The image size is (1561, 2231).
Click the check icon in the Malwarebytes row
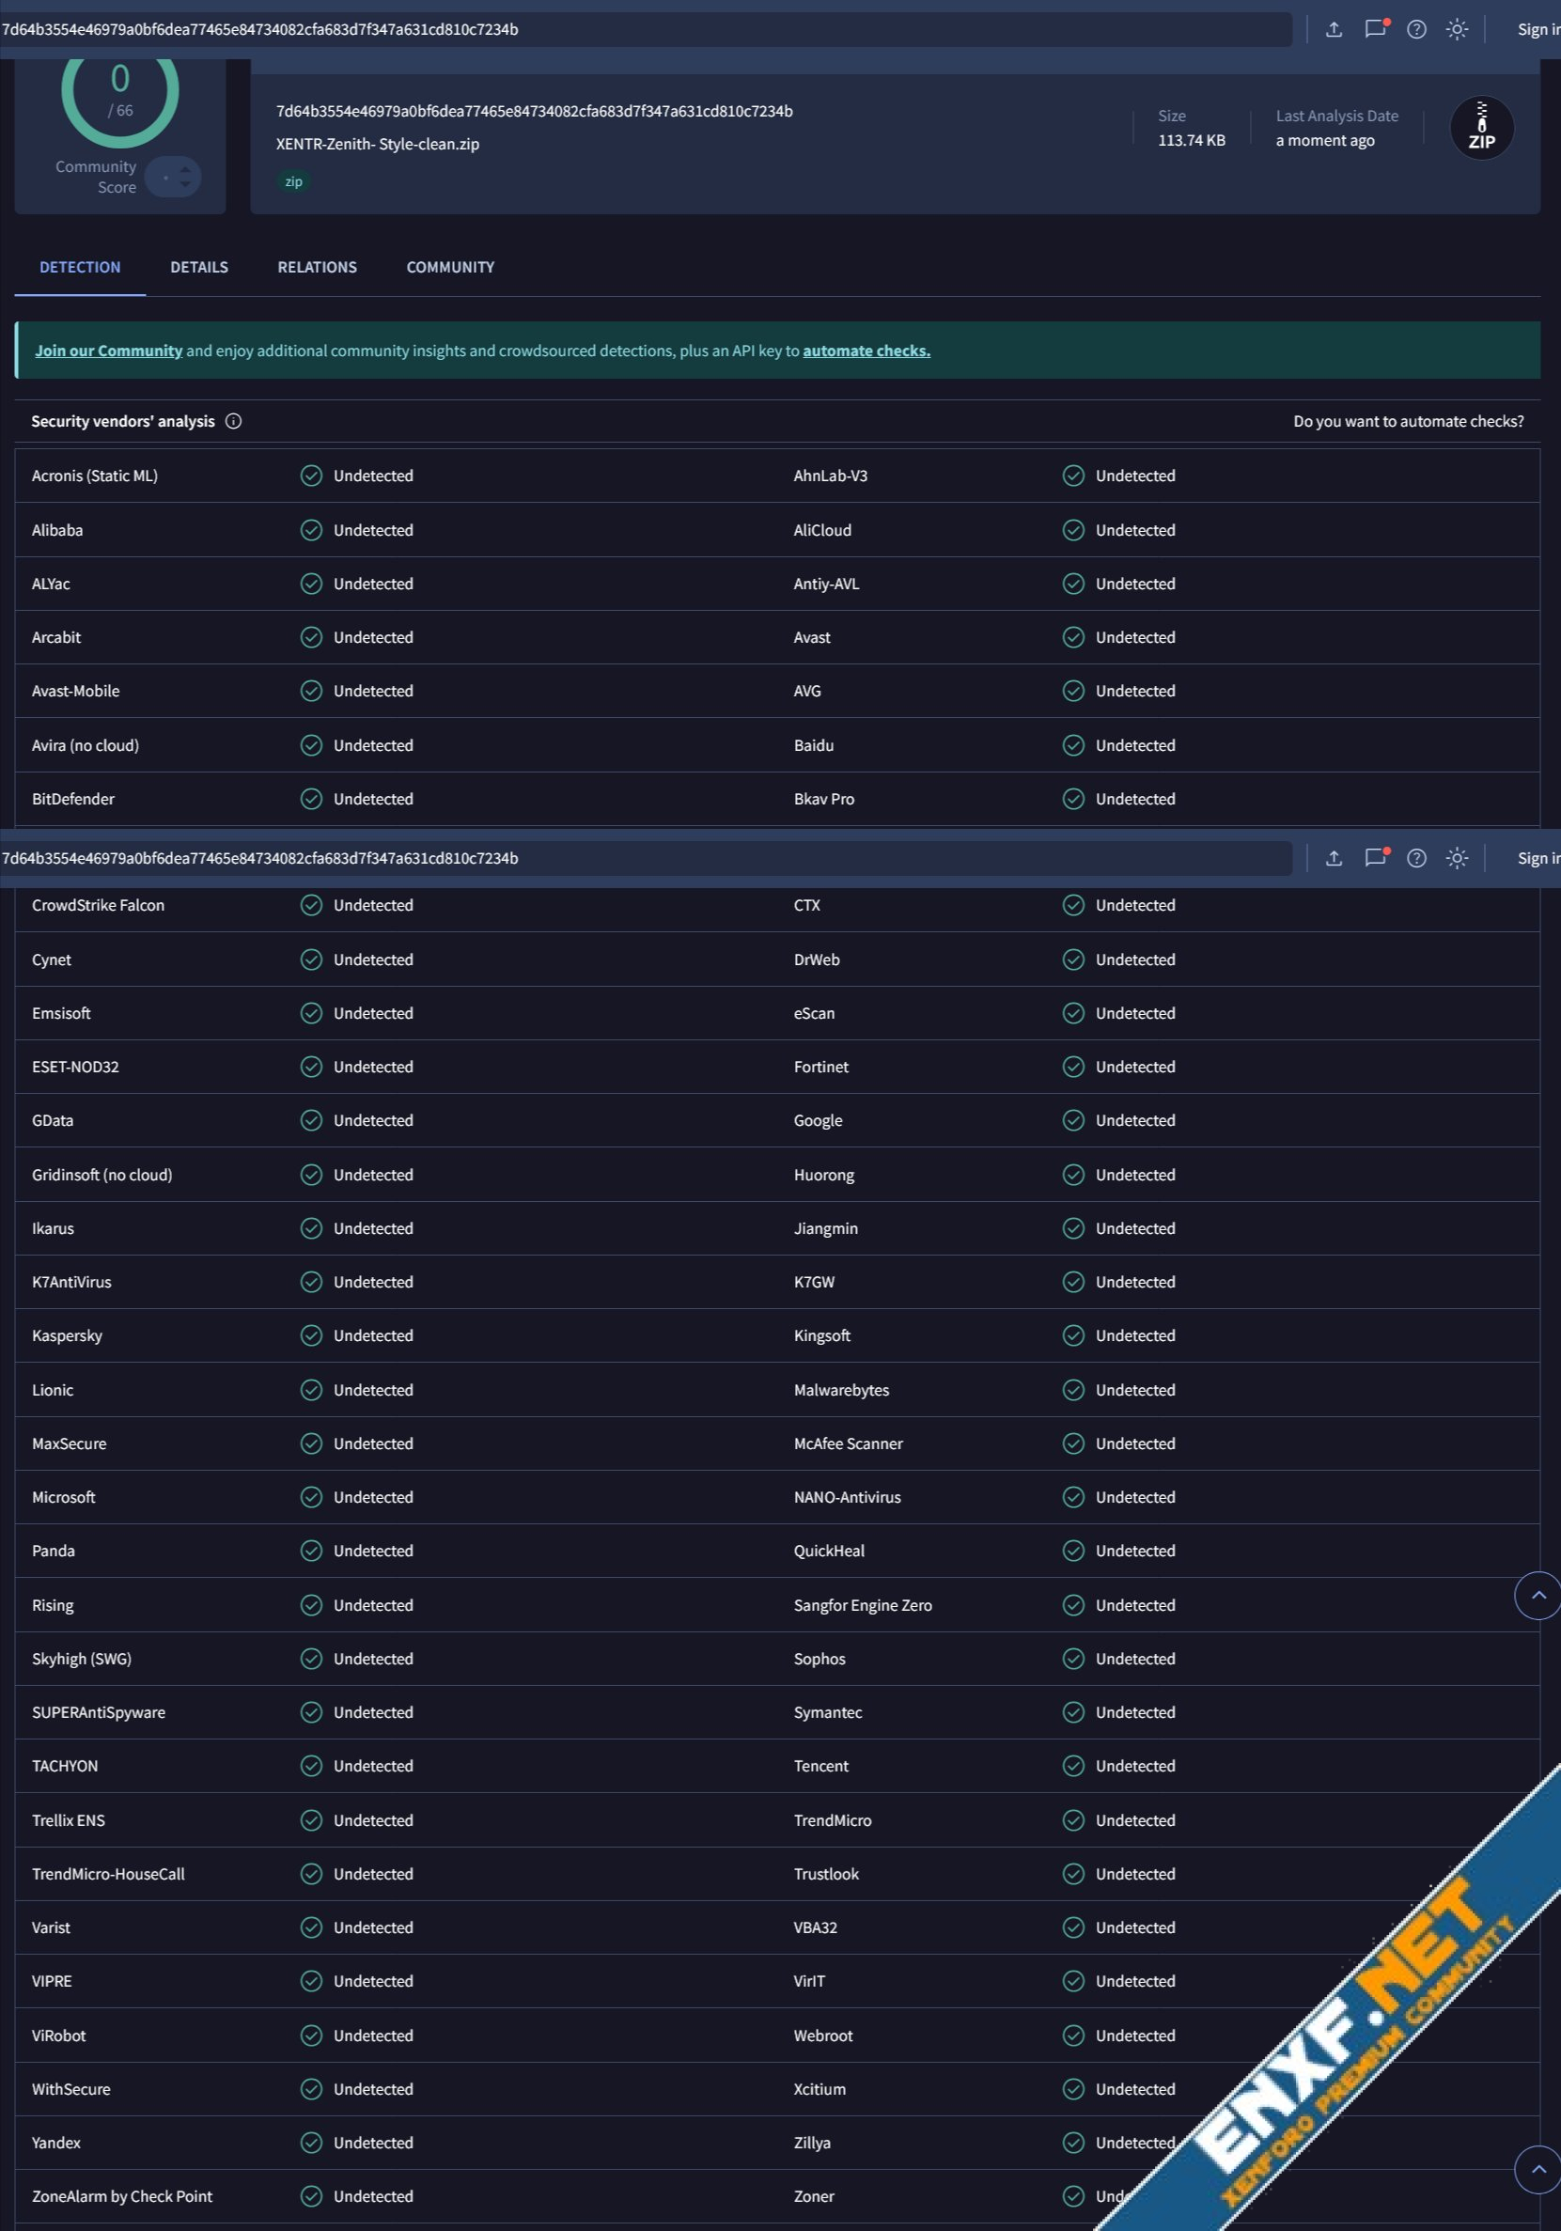pyautogui.click(x=1073, y=1390)
